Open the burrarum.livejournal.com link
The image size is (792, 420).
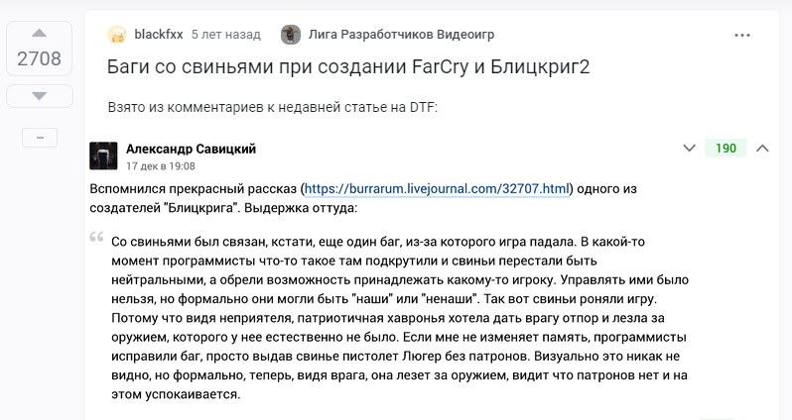[x=437, y=189]
